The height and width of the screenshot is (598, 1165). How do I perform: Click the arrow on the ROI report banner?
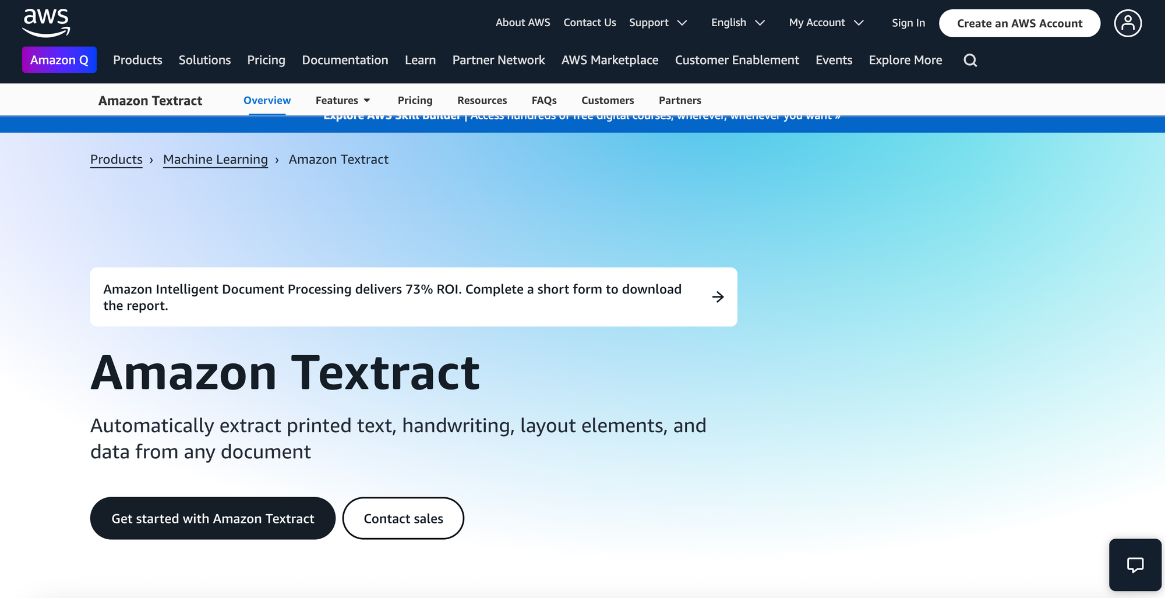pos(718,297)
